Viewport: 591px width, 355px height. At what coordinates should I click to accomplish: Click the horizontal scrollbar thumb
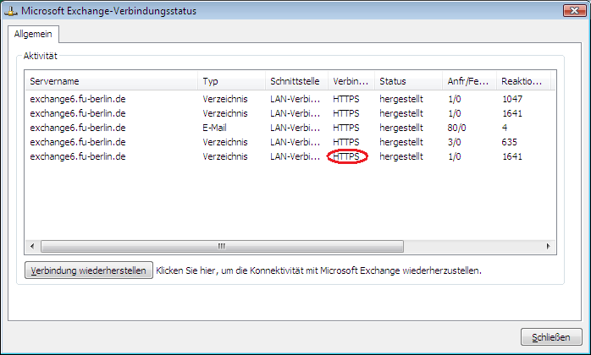coord(220,246)
